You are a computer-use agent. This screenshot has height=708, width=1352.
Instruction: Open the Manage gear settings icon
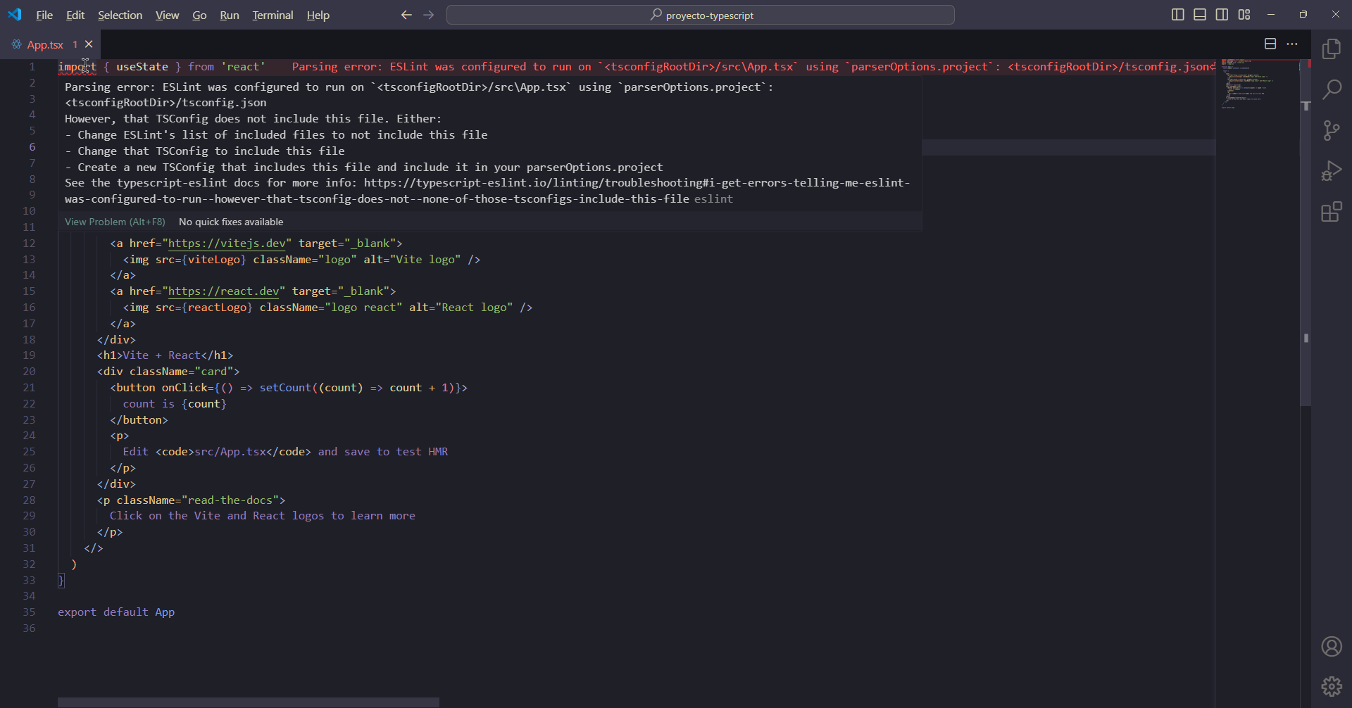tap(1332, 686)
